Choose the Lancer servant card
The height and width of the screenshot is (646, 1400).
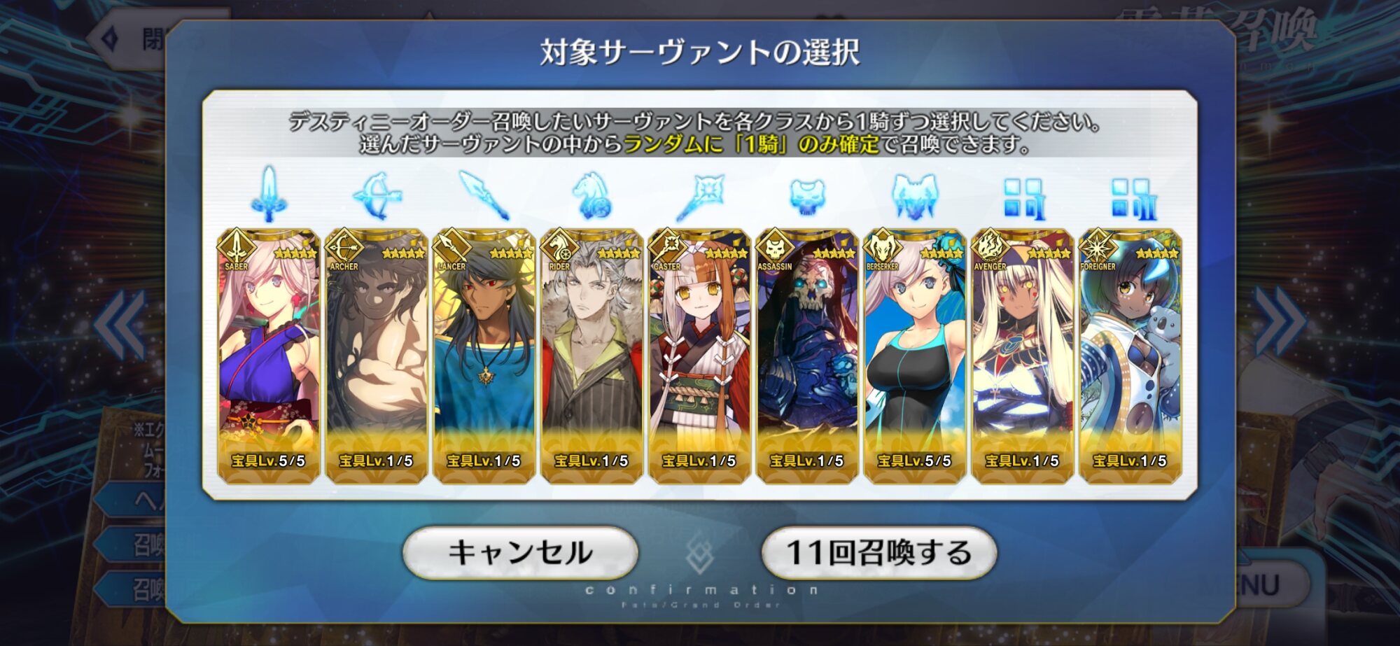pos(484,356)
